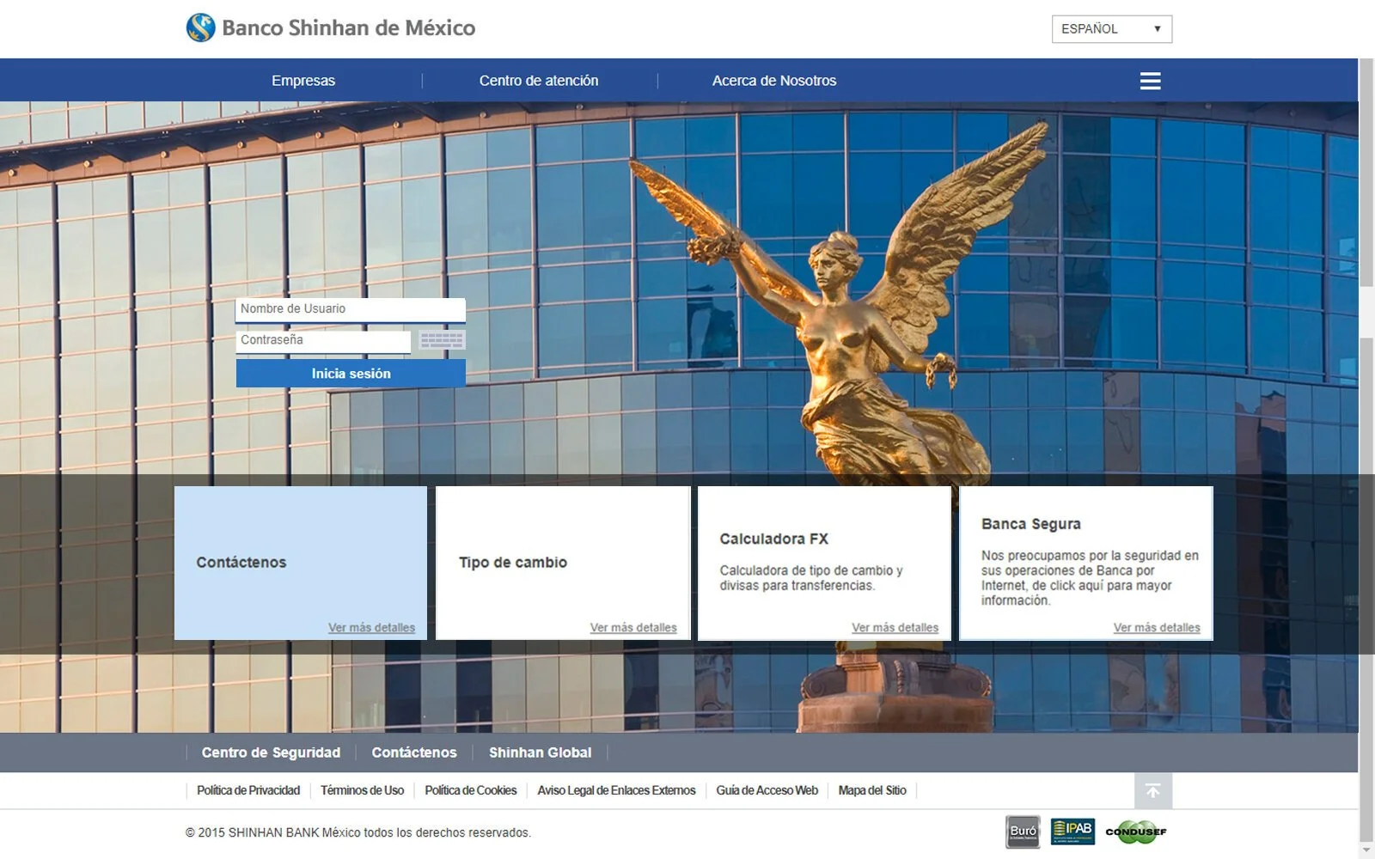The width and height of the screenshot is (1375, 859).
Task: Expand the ESPAÑOL language dropdown
Action: (1111, 29)
